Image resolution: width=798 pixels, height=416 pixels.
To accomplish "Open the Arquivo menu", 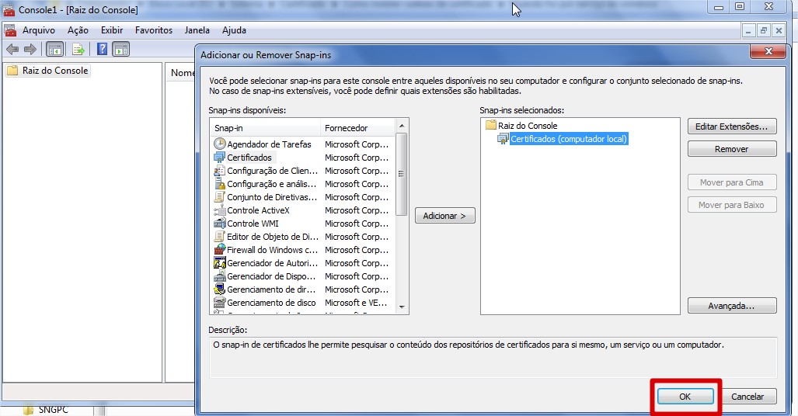I will [x=38, y=30].
